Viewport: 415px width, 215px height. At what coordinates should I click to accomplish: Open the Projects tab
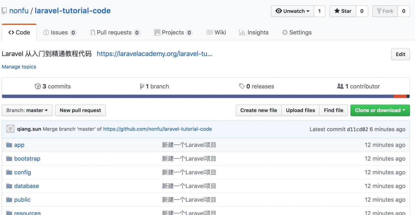(x=173, y=32)
